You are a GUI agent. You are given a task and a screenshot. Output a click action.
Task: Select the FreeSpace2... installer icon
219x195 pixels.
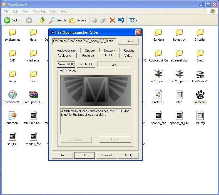(12, 95)
